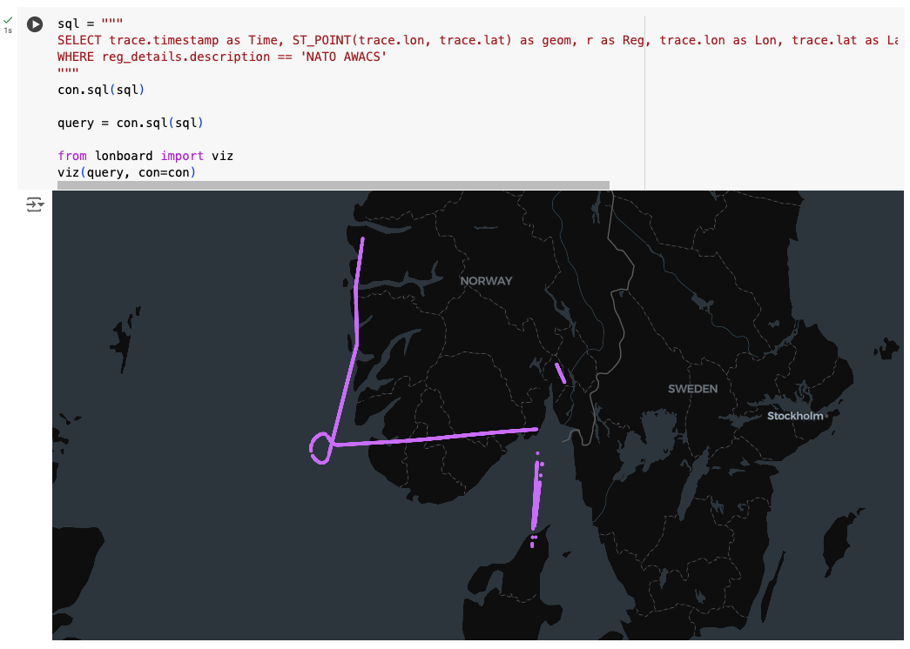Click the standalone con.sql(sql) line
Viewport: 910px width, 649px height.
(100, 90)
